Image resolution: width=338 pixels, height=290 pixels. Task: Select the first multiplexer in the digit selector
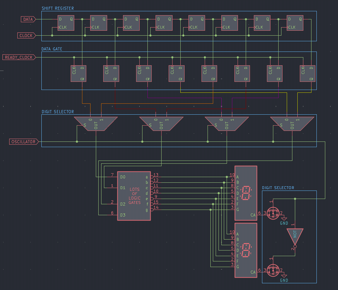coord(96,124)
